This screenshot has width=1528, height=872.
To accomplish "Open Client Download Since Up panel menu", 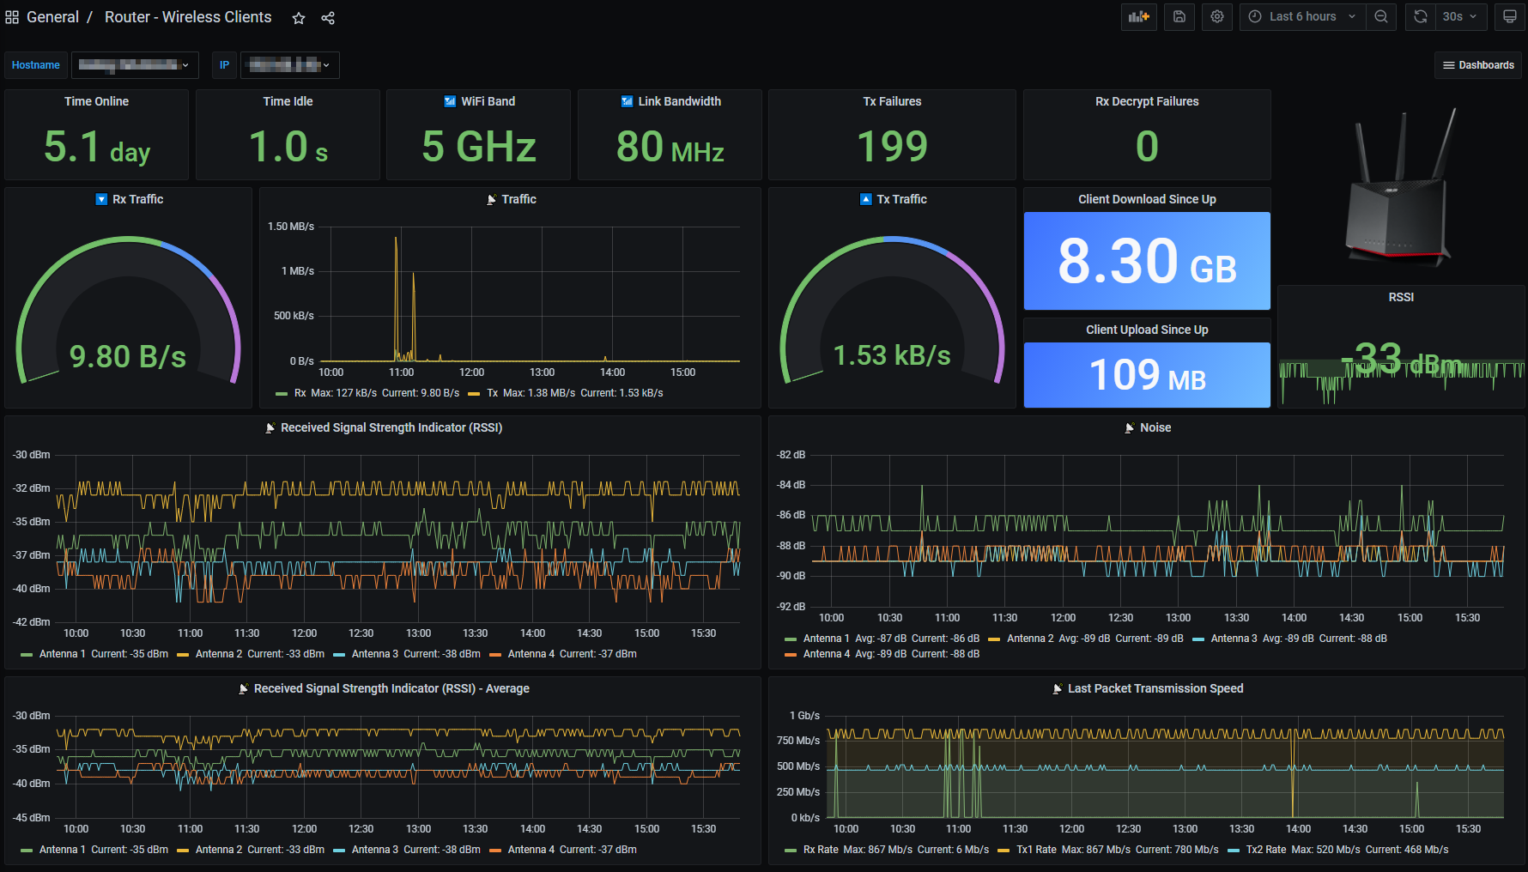I will 1147,199.
